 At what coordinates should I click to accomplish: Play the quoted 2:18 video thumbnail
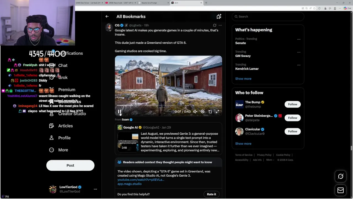tap(128, 142)
